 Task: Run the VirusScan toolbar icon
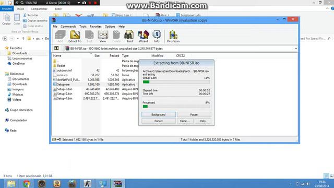(173, 37)
